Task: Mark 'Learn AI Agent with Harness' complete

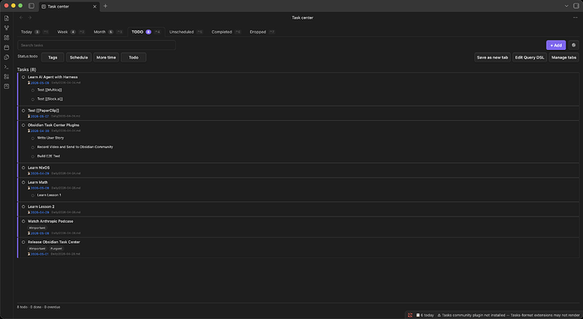Action: tap(24, 77)
